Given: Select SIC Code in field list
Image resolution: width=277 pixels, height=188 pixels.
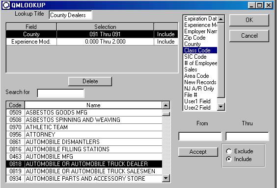Looking at the screenshot, I should tap(200, 56).
